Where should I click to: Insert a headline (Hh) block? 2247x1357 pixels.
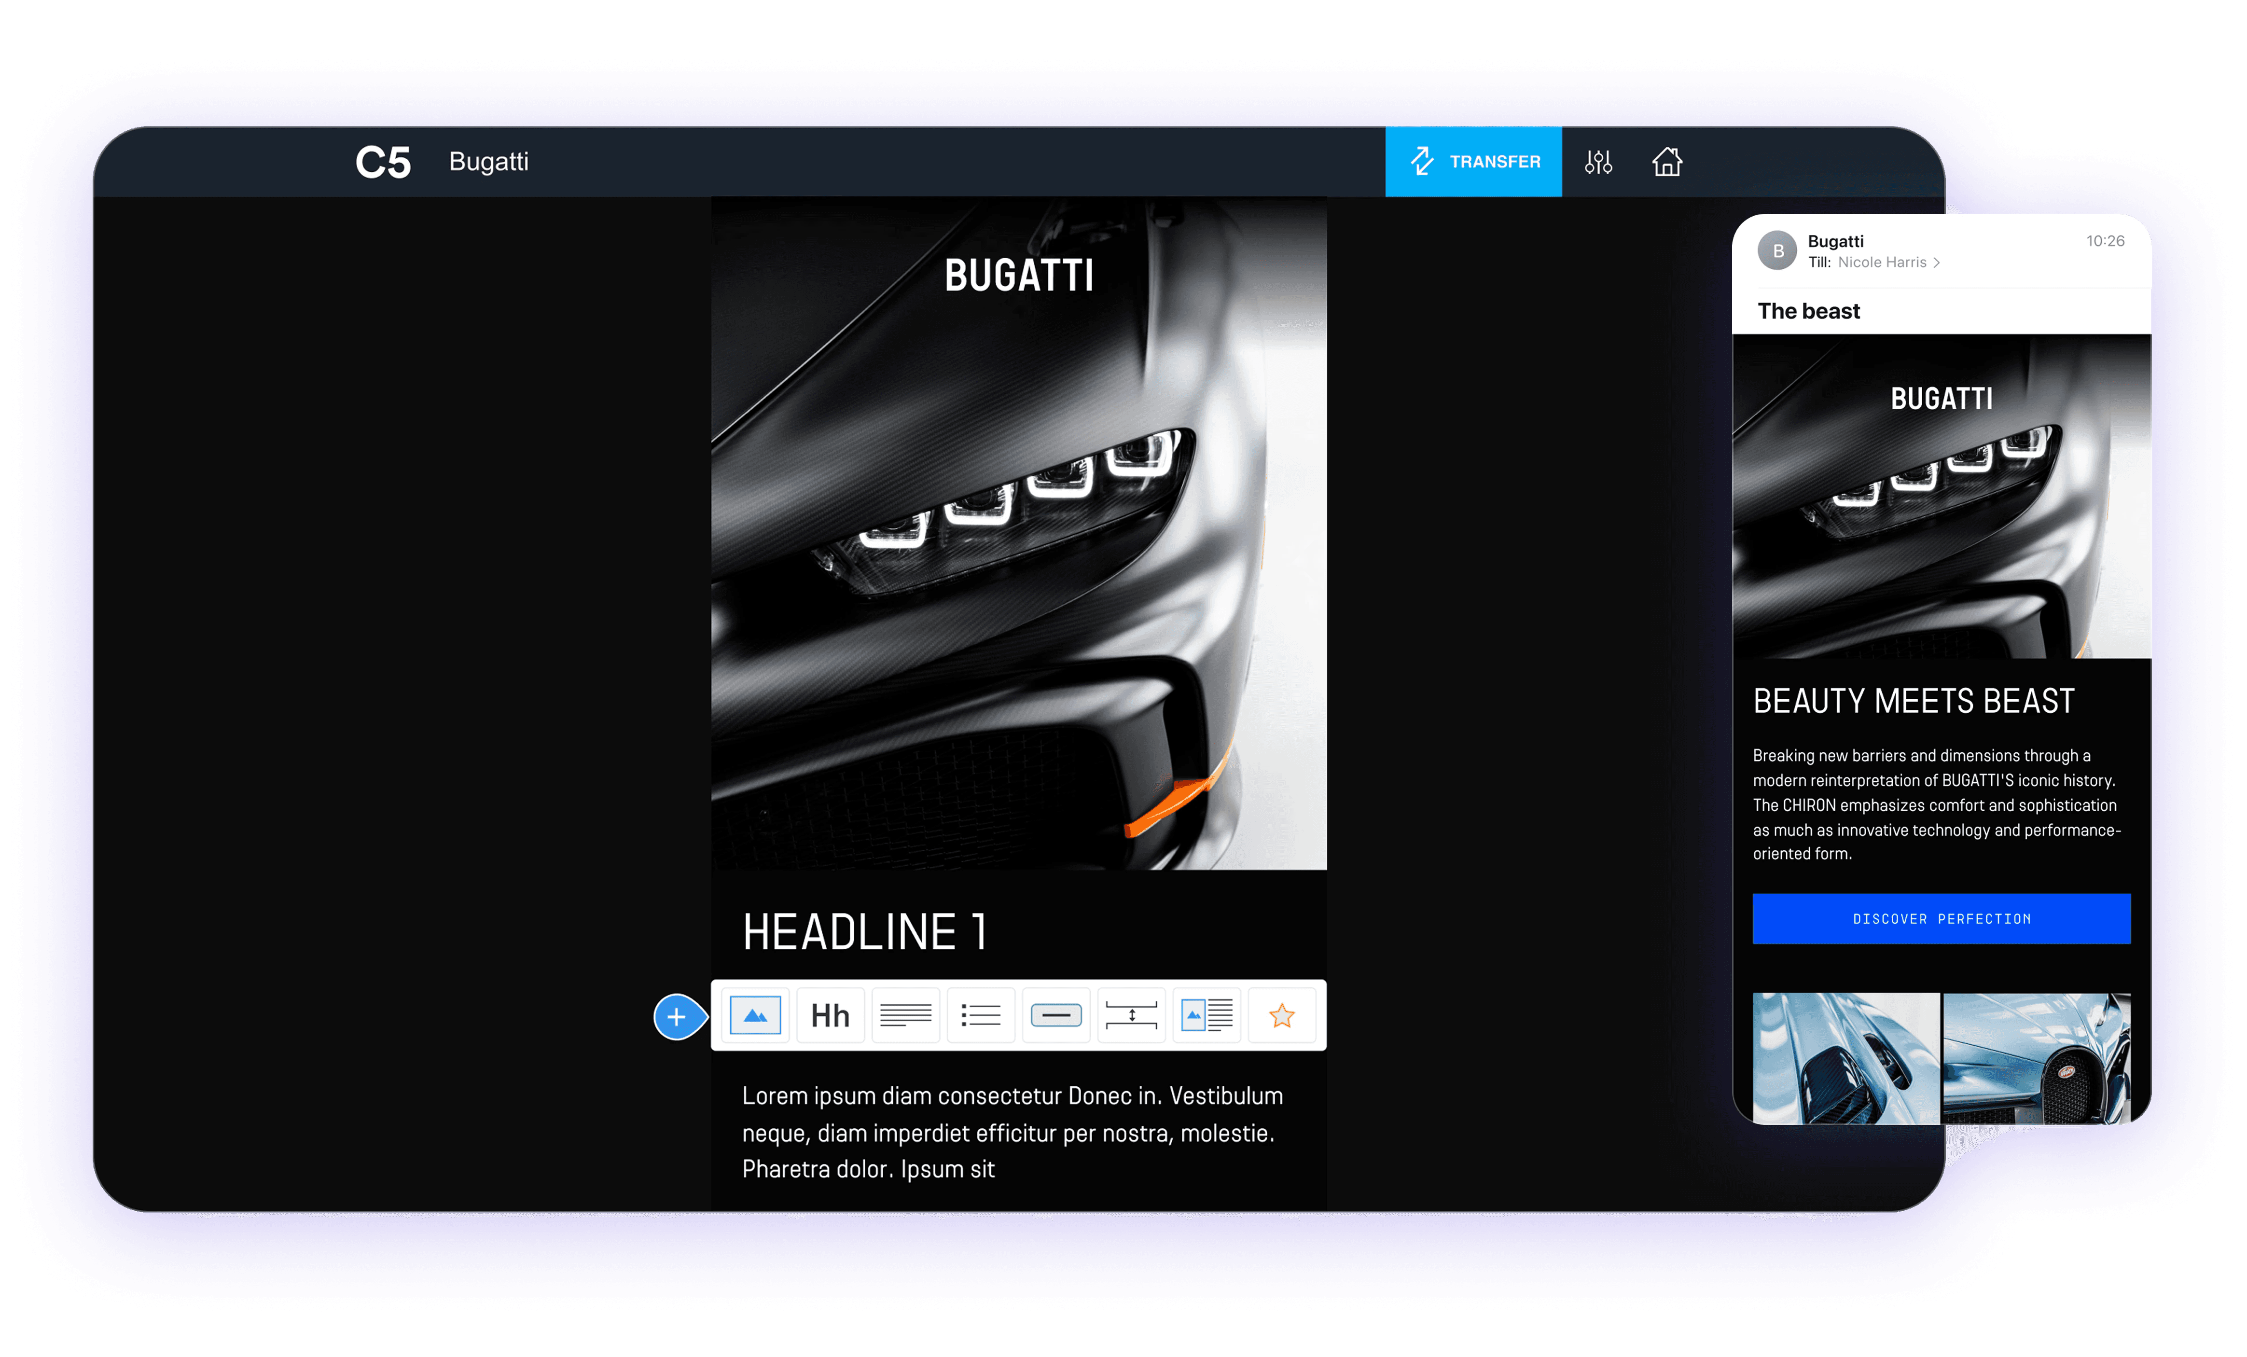(x=830, y=1015)
